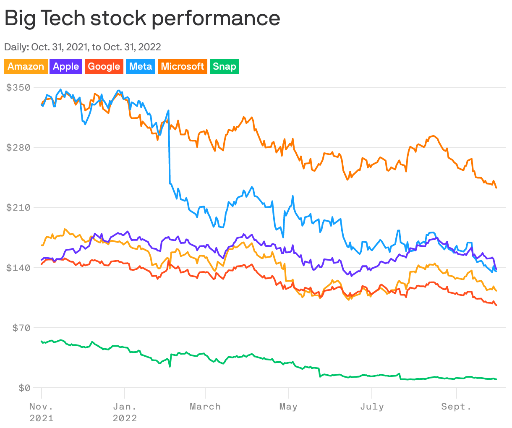The height and width of the screenshot is (428, 512).
Task: Click the Microsoft legend tag
Action: point(182,66)
